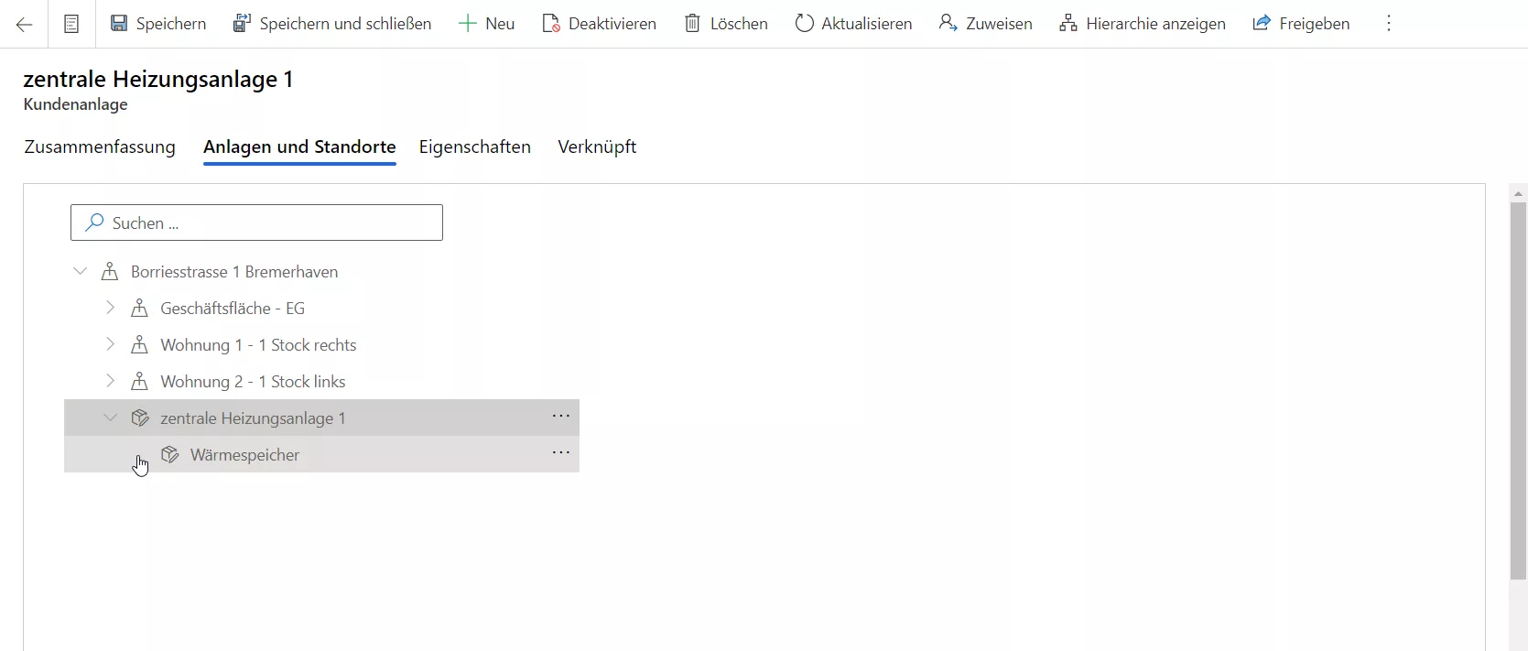Delete the record with Löschen
1528x651 pixels.
point(726,24)
